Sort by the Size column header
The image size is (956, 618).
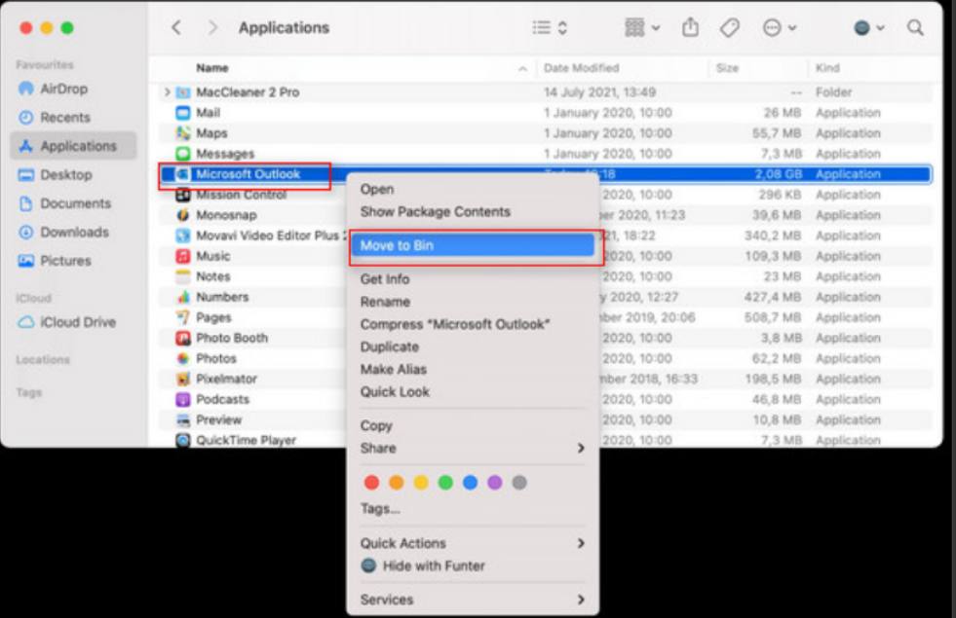[x=727, y=68]
